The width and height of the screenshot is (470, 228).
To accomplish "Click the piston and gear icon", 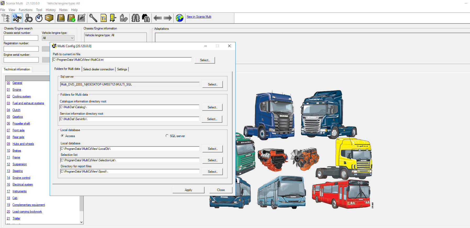I will [29, 18].
